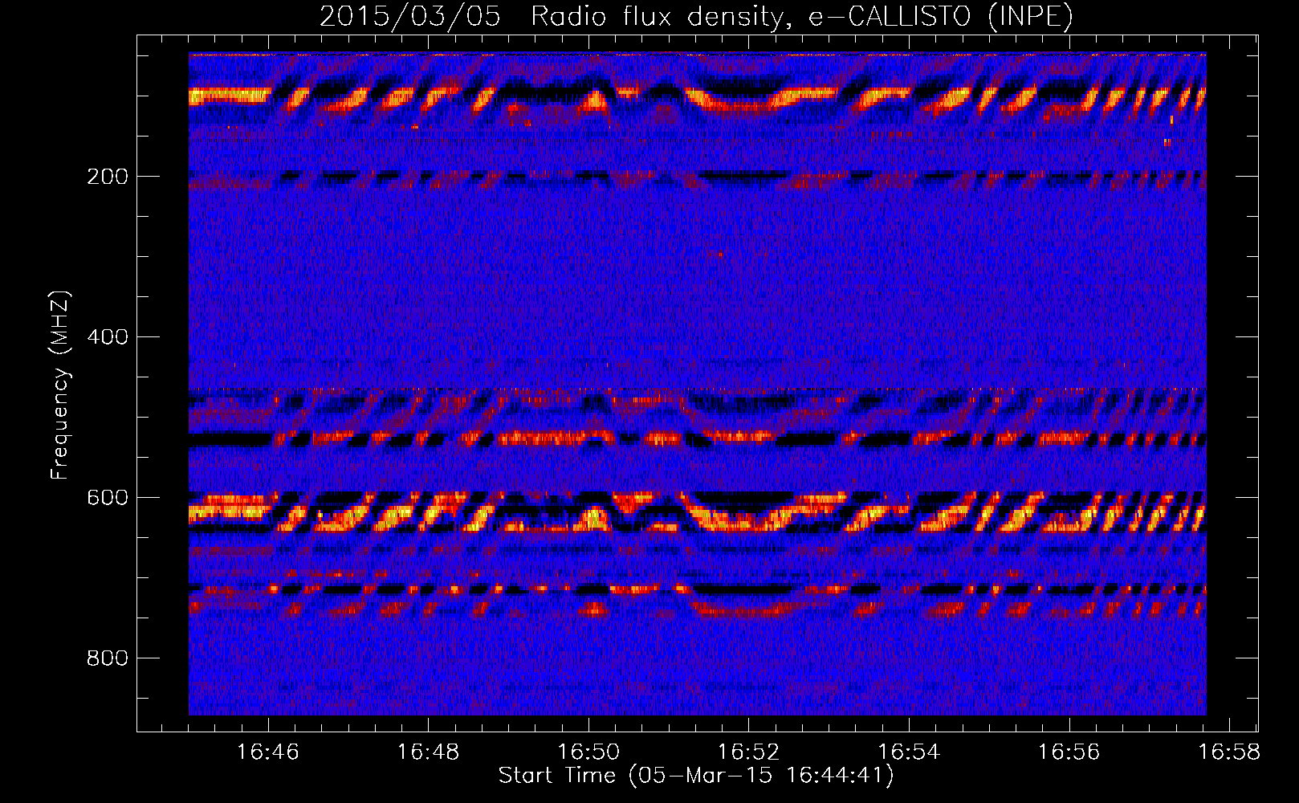The image size is (1299, 803).
Task: Click the 400 frequency tick label
Action: pyautogui.click(x=107, y=337)
